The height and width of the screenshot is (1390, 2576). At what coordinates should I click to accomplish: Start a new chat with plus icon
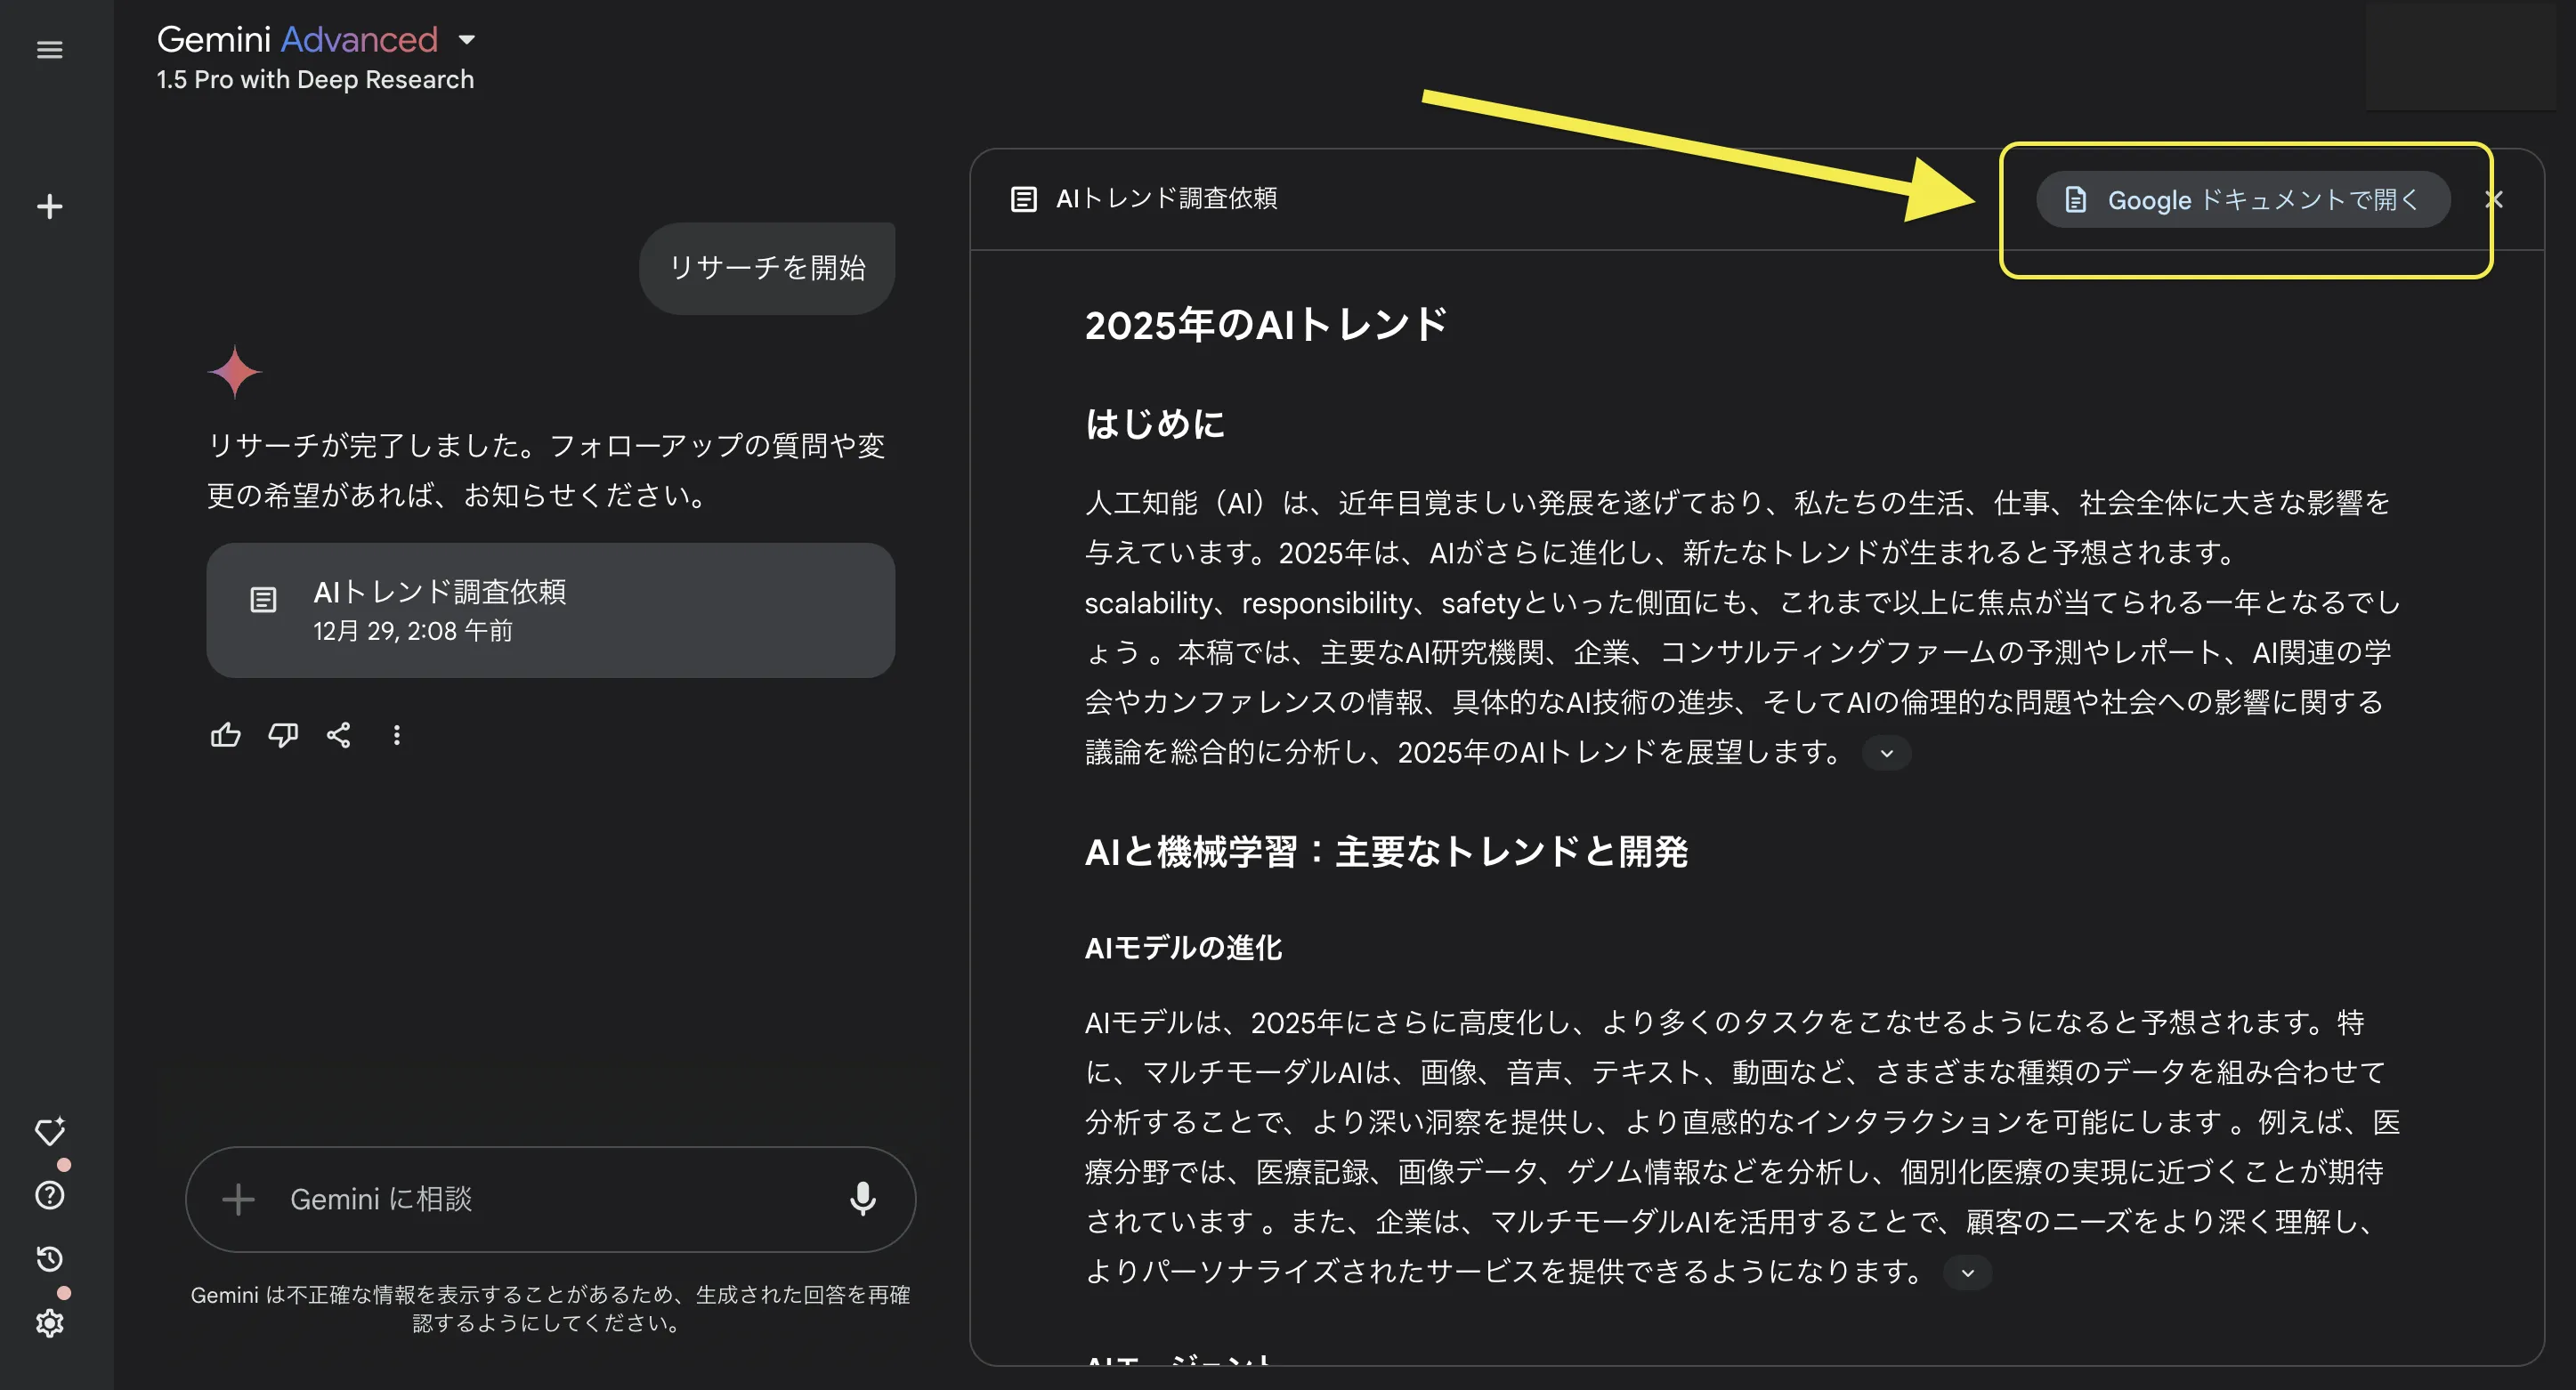pyautogui.click(x=49, y=206)
